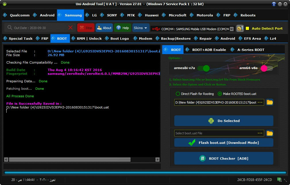Click the USB icon beside COM port
This screenshot has height=185, width=290.
(156, 29)
